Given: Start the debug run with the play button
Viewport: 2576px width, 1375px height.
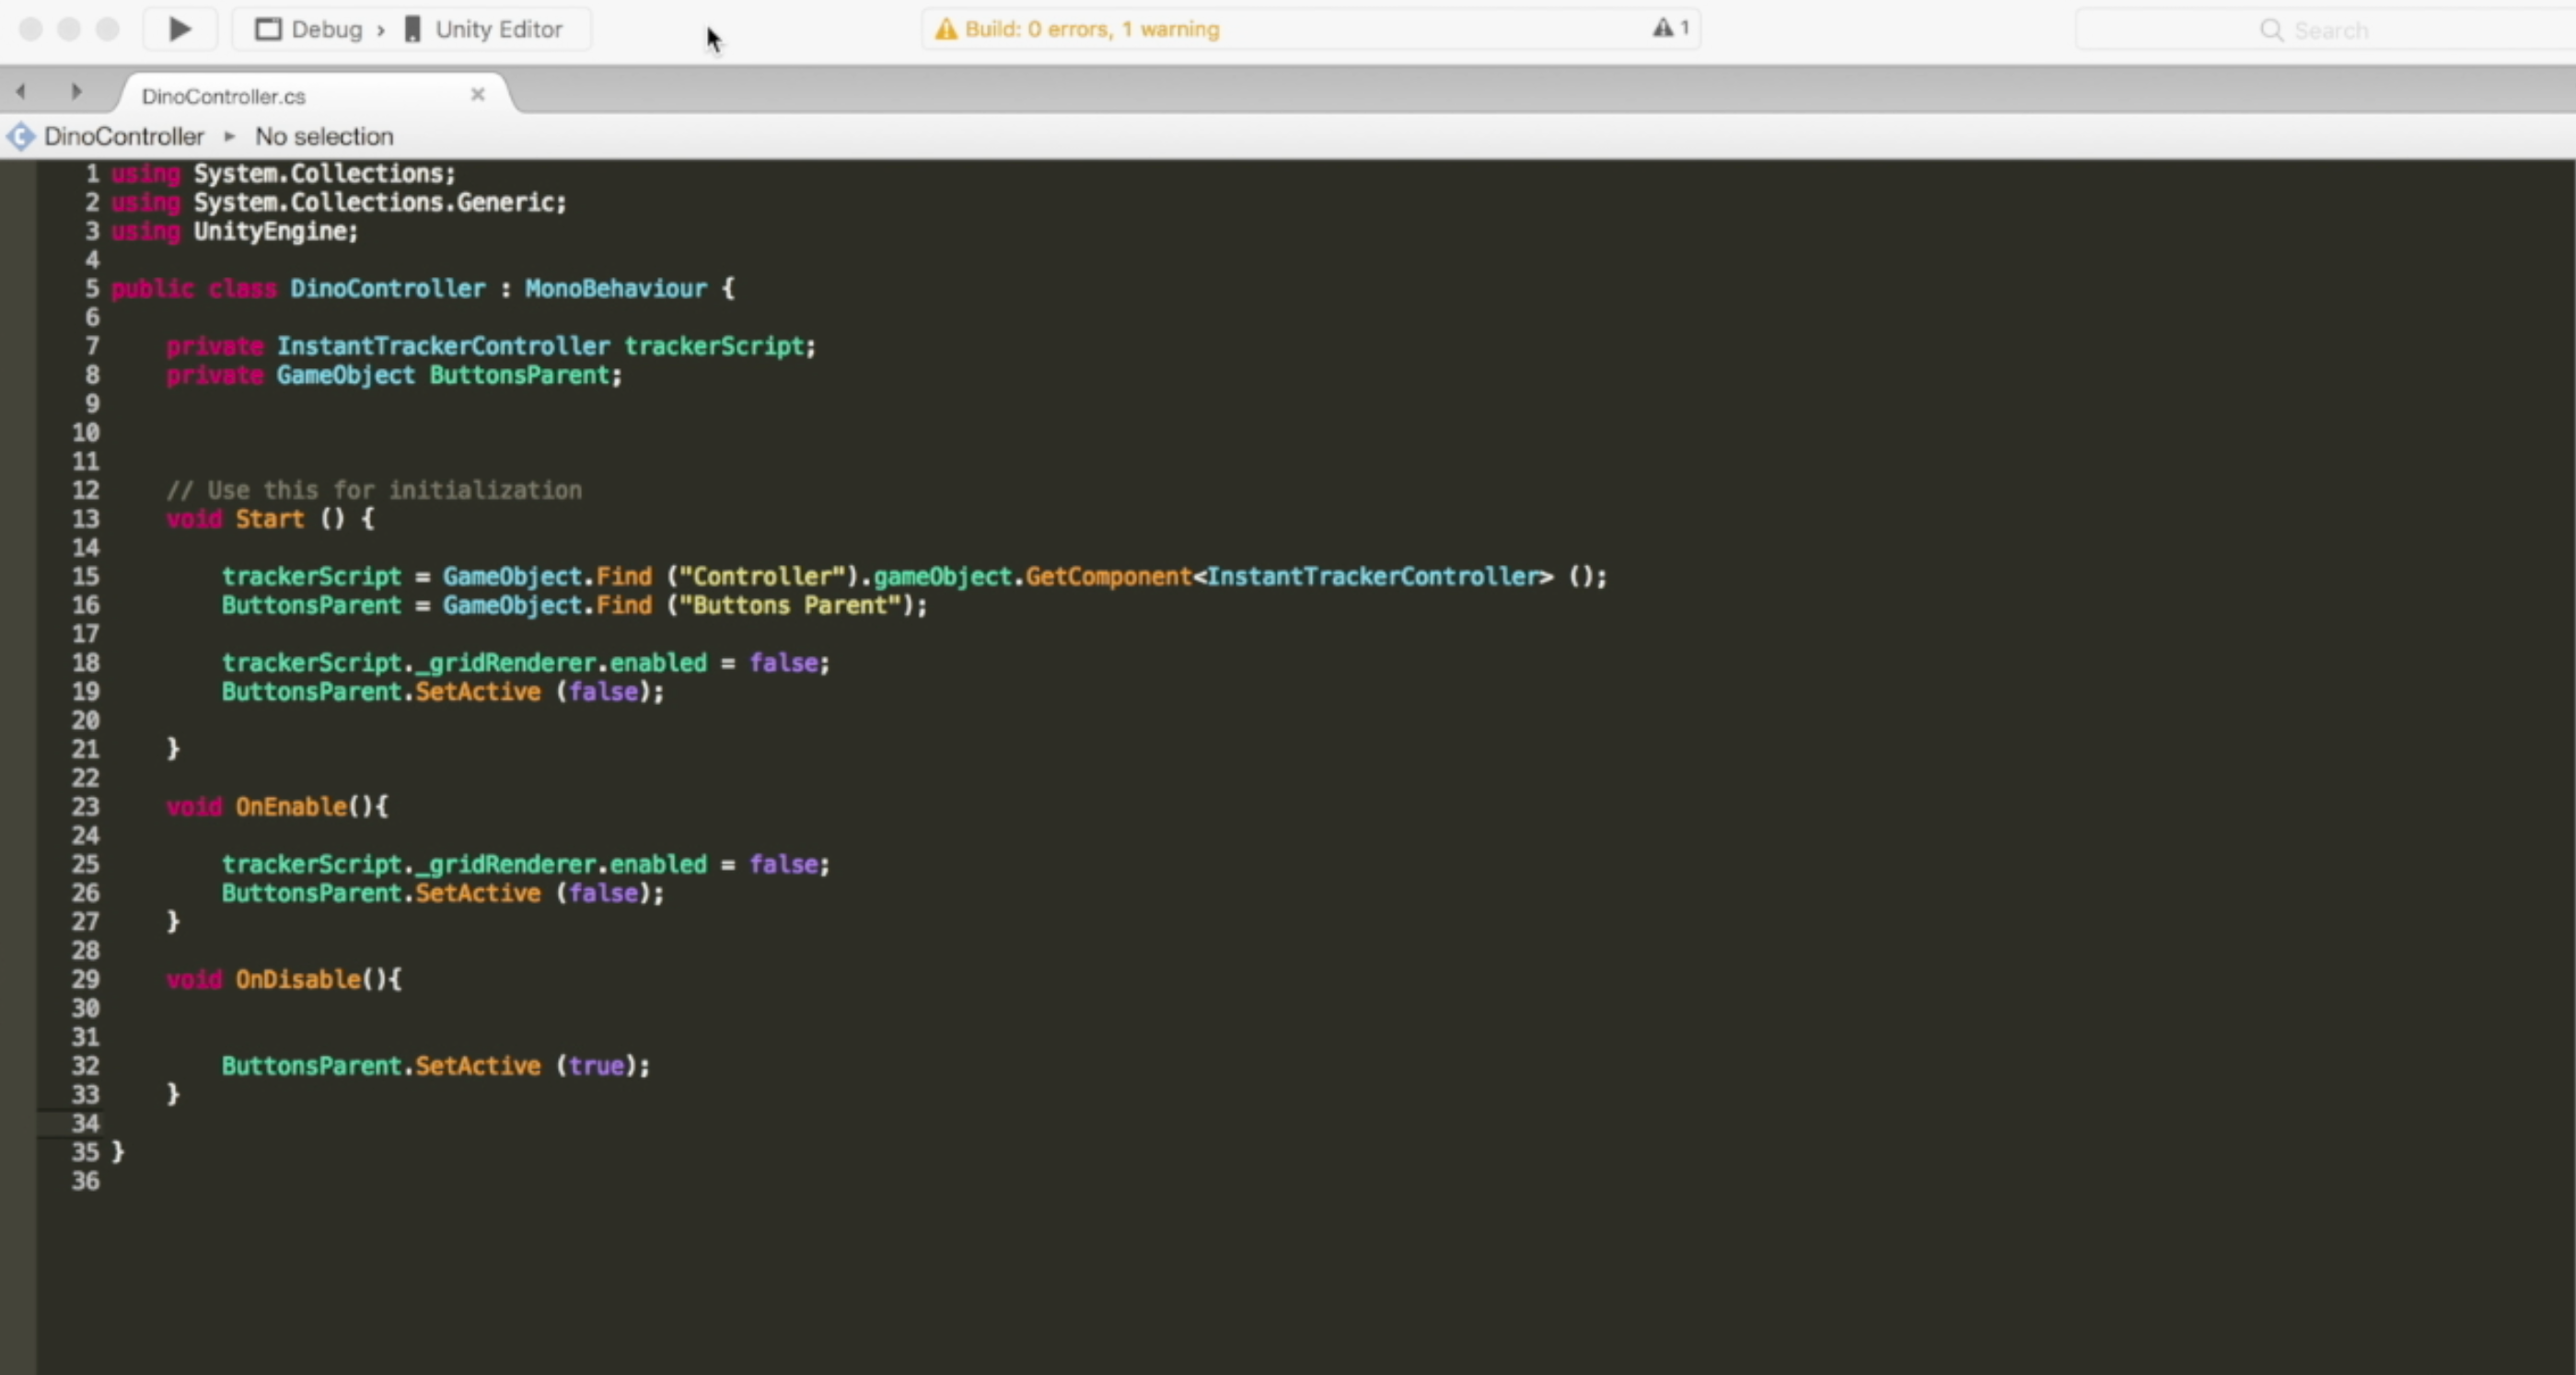Looking at the screenshot, I should click(x=180, y=29).
